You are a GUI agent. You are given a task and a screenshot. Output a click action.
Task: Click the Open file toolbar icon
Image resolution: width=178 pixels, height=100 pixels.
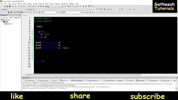click(x=5, y=6)
